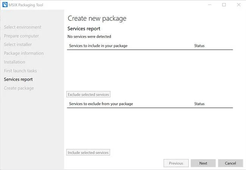
Task: Go to the Installation step
Action: (x=14, y=62)
